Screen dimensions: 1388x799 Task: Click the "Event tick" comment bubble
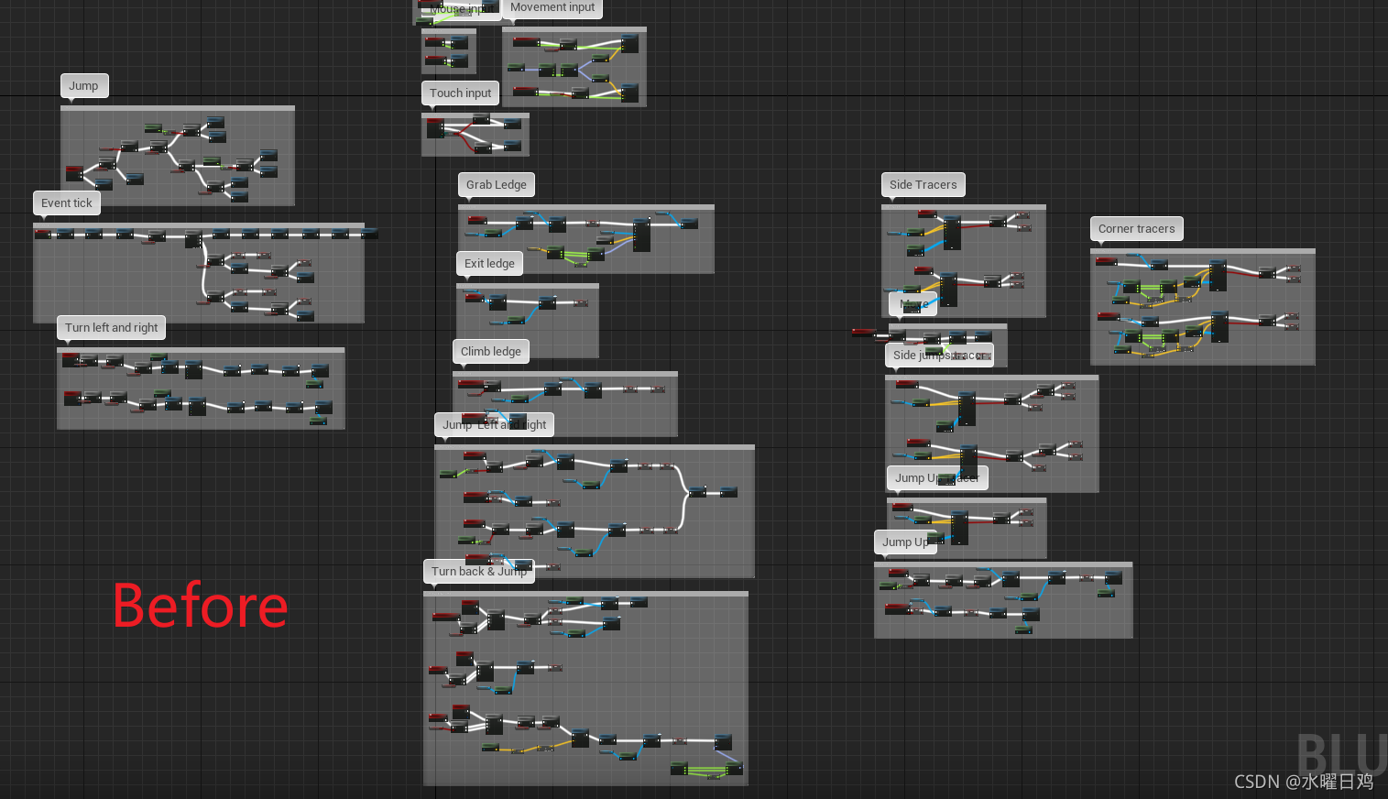pyautogui.click(x=67, y=203)
